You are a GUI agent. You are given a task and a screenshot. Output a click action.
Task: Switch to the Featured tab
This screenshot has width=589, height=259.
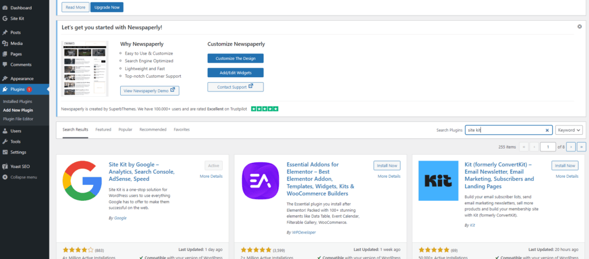(x=104, y=129)
